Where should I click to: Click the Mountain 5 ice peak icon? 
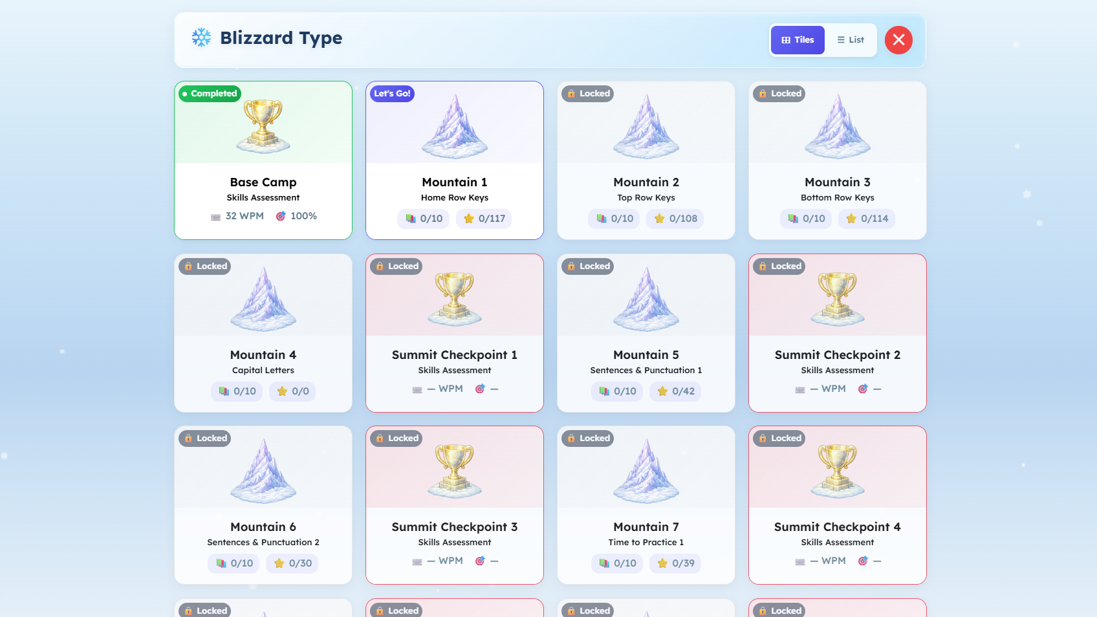pos(646,299)
